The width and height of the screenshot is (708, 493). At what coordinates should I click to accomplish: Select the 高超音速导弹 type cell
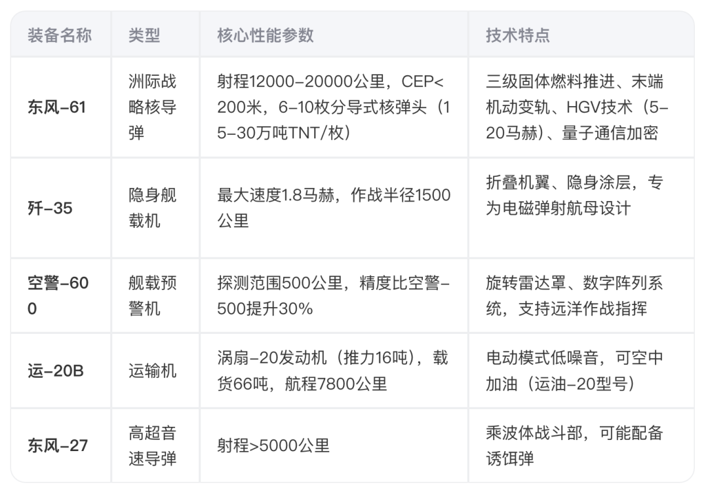(155, 446)
